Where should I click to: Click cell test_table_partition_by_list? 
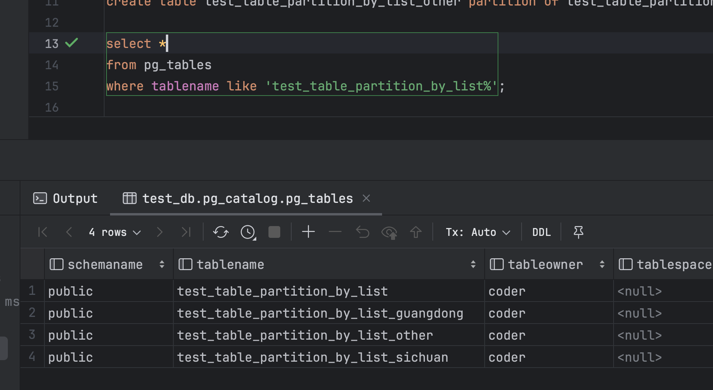[x=329, y=291]
